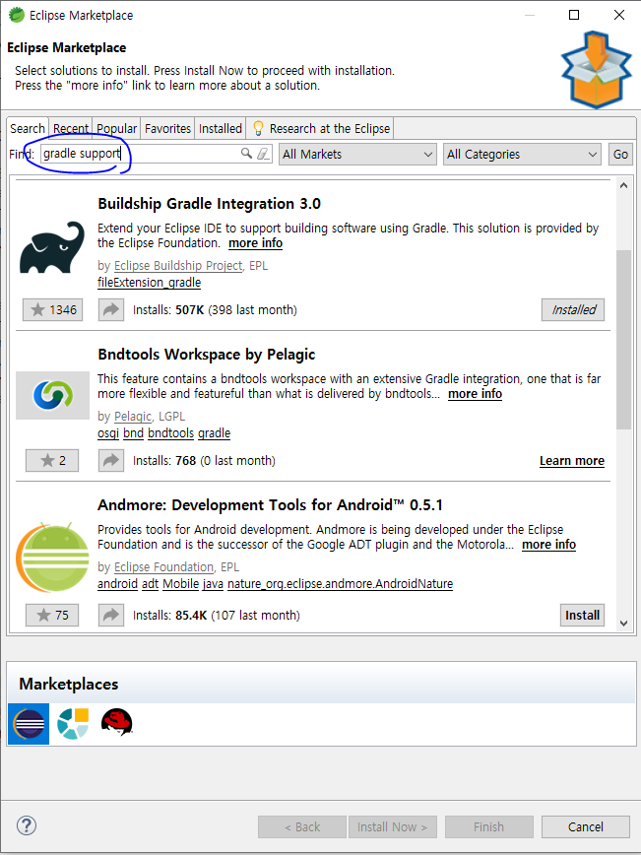The image size is (641, 855).
Task: Click the bnd tag
Action: pos(134,433)
